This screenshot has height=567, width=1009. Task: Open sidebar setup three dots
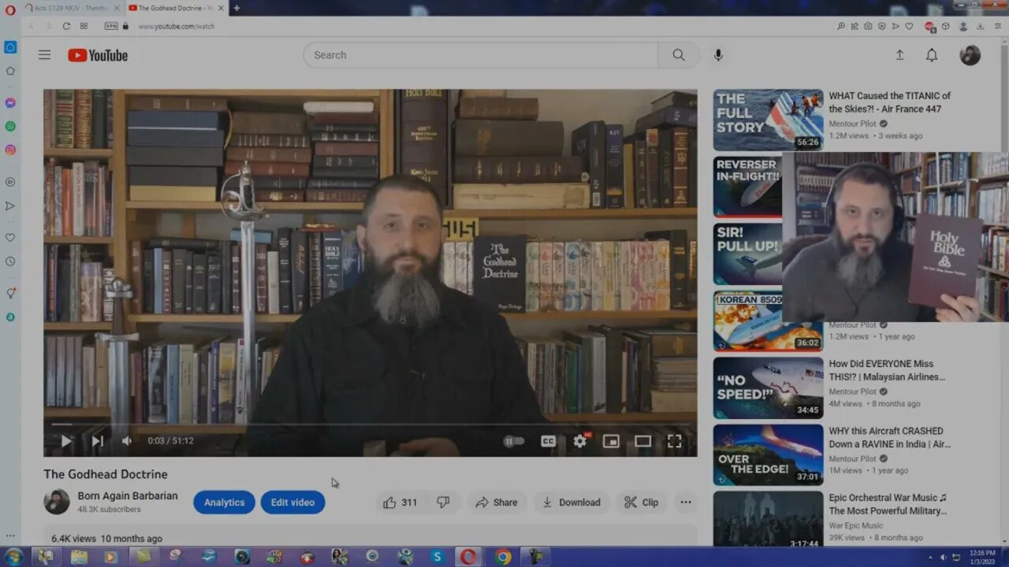point(10,535)
